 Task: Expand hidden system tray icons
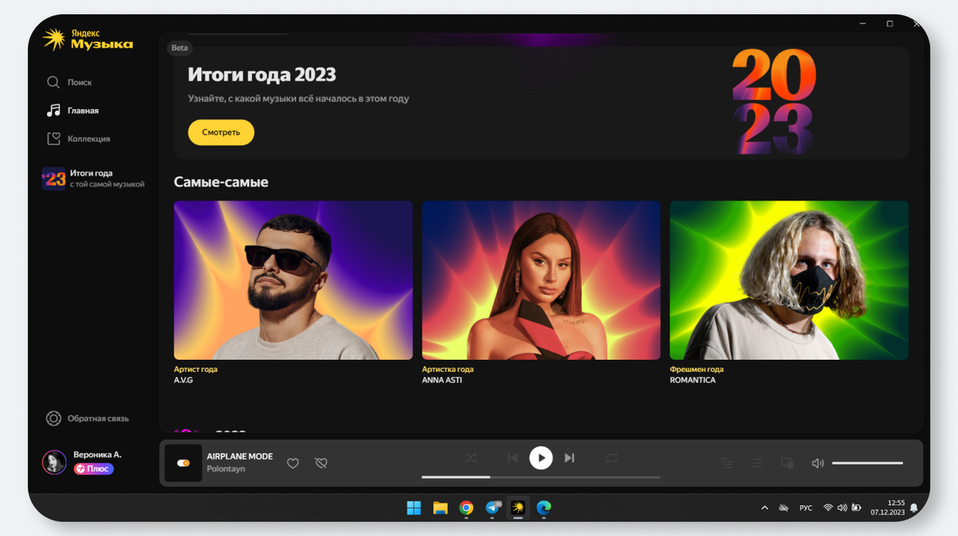764,508
